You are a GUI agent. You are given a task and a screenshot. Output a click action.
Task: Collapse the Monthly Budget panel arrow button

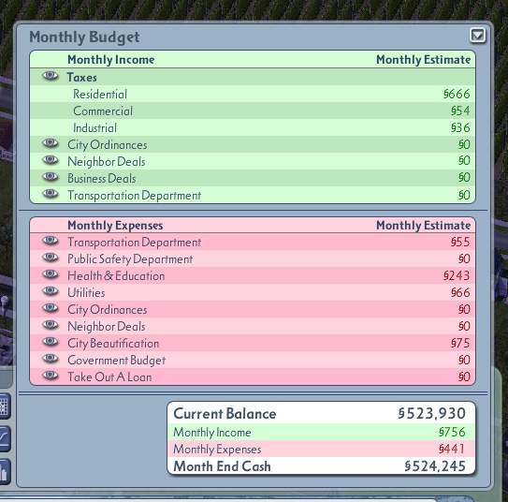pos(477,36)
